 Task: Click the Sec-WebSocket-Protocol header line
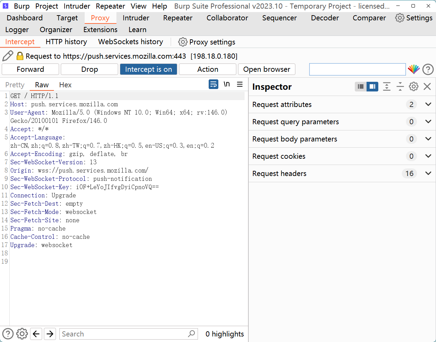click(x=81, y=179)
